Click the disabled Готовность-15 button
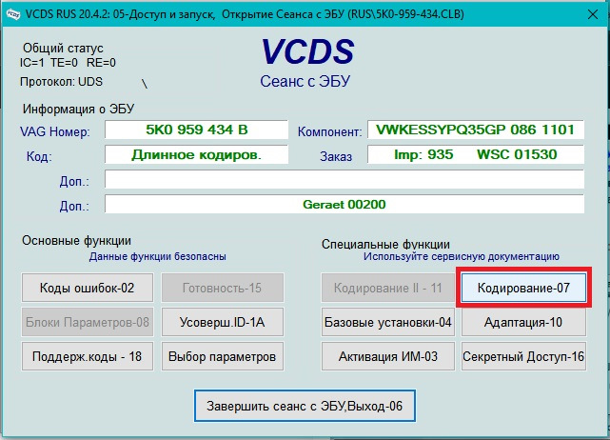This screenshot has height=440, width=610. click(223, 288)
